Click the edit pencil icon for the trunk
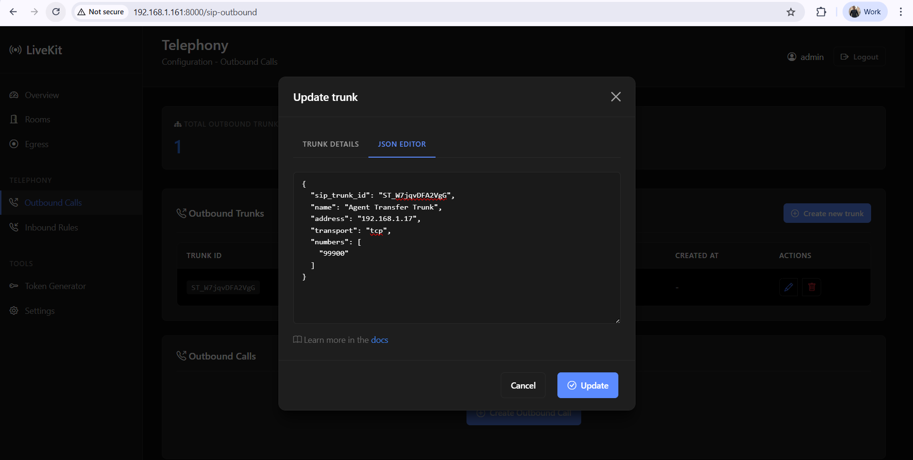This screenshot has height=460, width=913. tap(788, 287)
